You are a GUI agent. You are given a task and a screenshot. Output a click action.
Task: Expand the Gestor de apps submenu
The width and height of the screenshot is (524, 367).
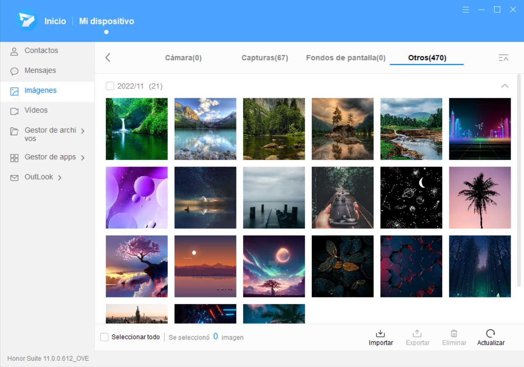[83, 158]
